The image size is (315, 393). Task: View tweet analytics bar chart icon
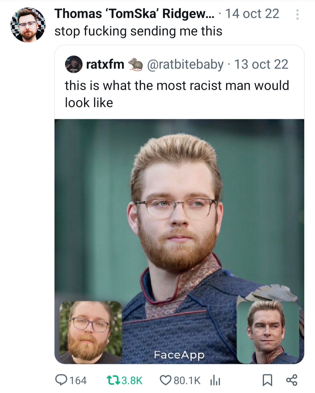(x=215, y=380)
